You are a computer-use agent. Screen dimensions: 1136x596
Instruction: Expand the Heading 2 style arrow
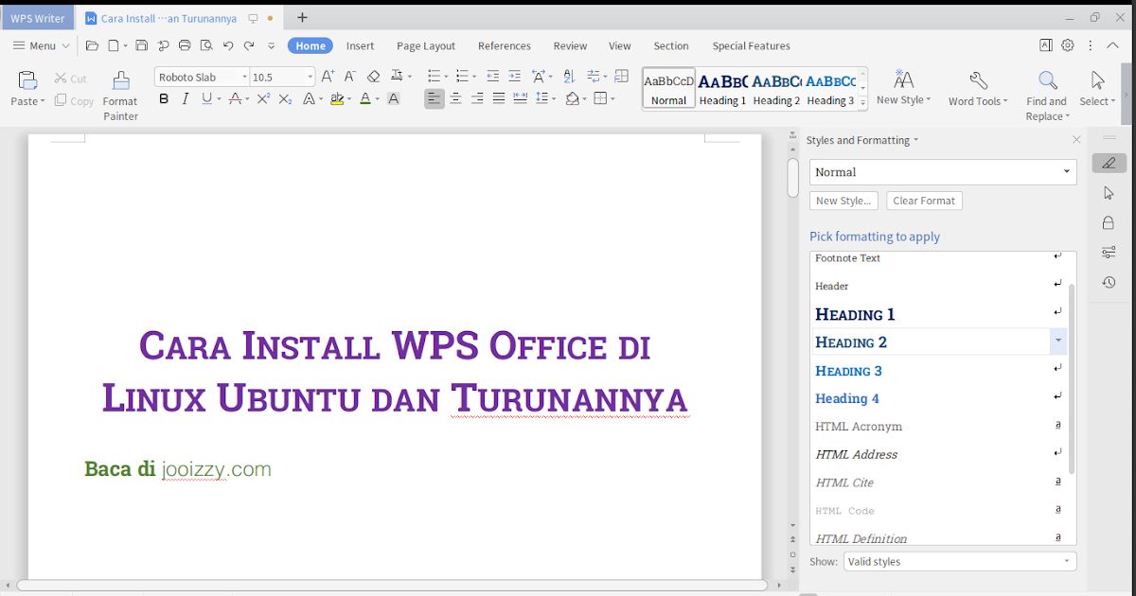[1058, 342]
